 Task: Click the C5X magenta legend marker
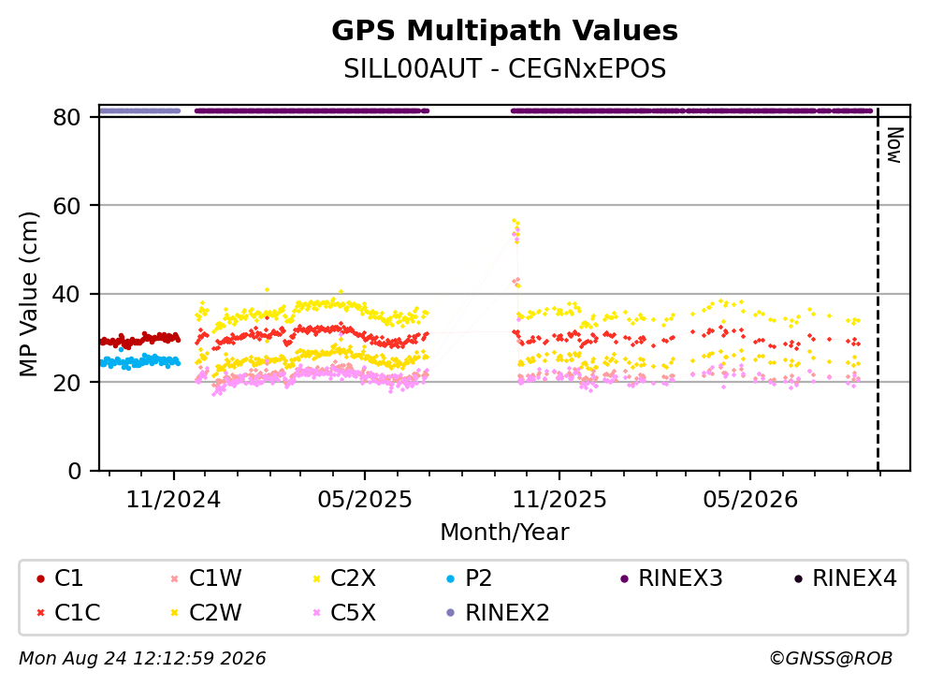click(316, 613)
